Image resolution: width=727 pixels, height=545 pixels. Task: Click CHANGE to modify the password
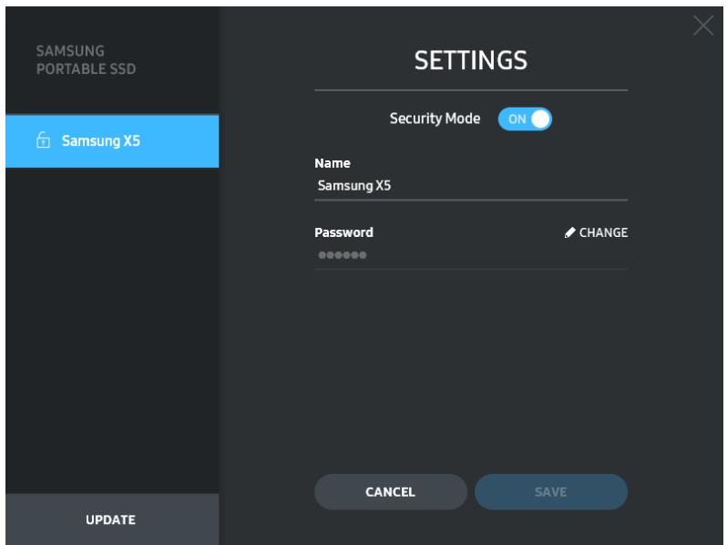pos(603,232)
